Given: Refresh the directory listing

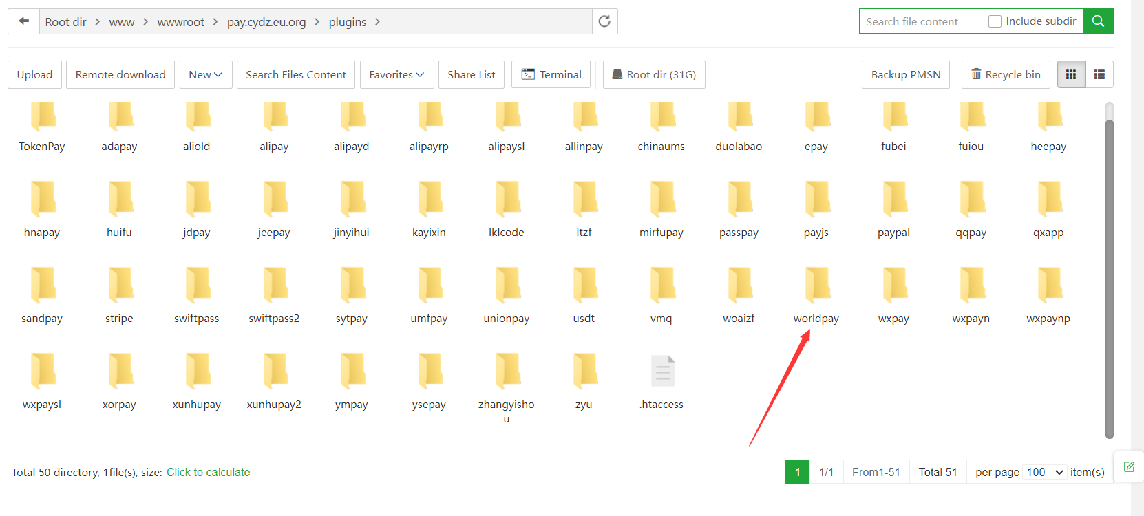Looking at the screenshot, I should (604, 21).
